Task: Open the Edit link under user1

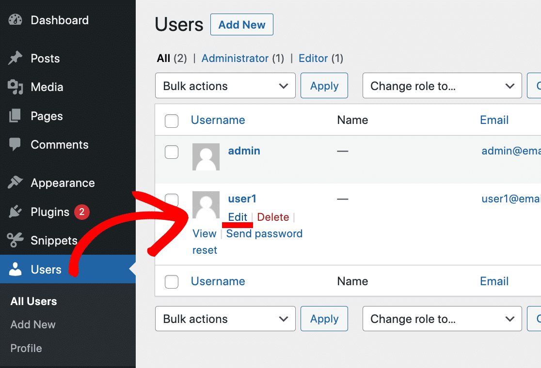Action: (238, 217)
